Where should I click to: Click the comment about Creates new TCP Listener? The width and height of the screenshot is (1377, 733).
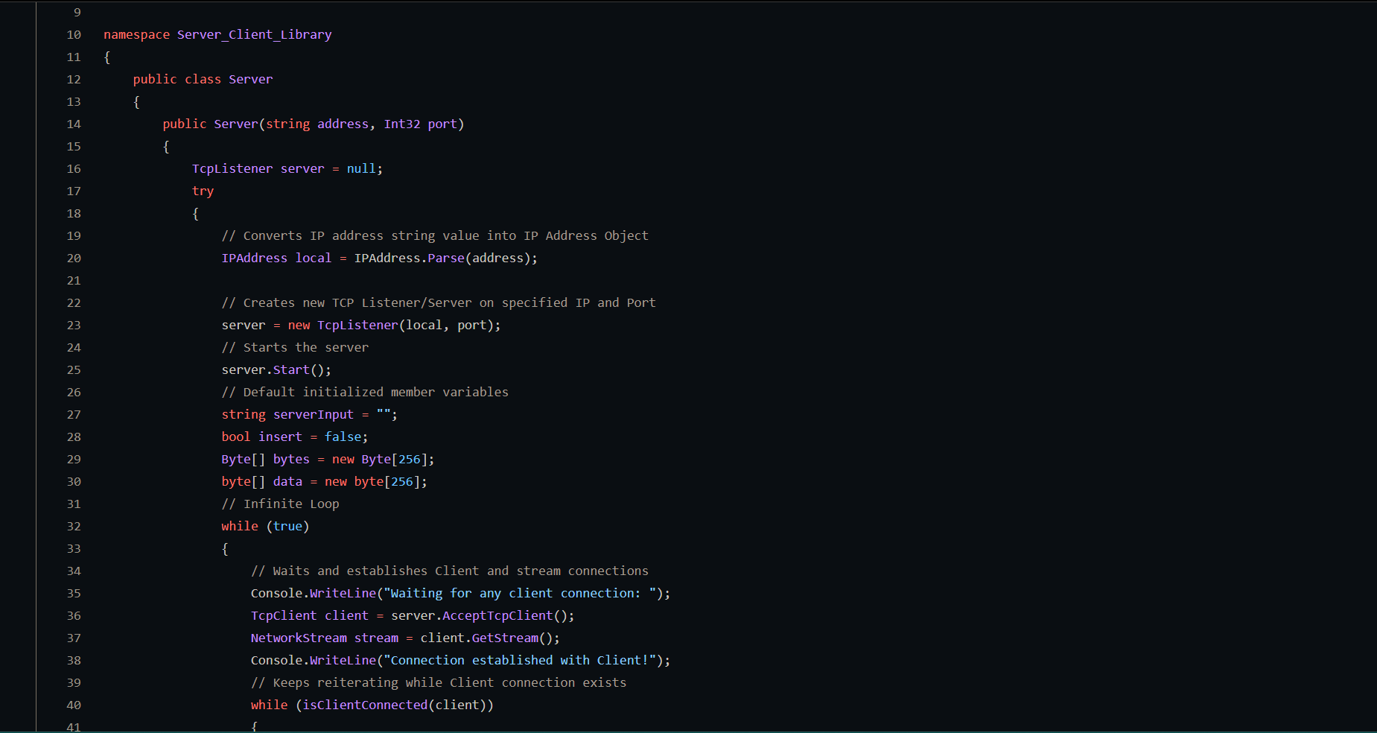point(438,303)
